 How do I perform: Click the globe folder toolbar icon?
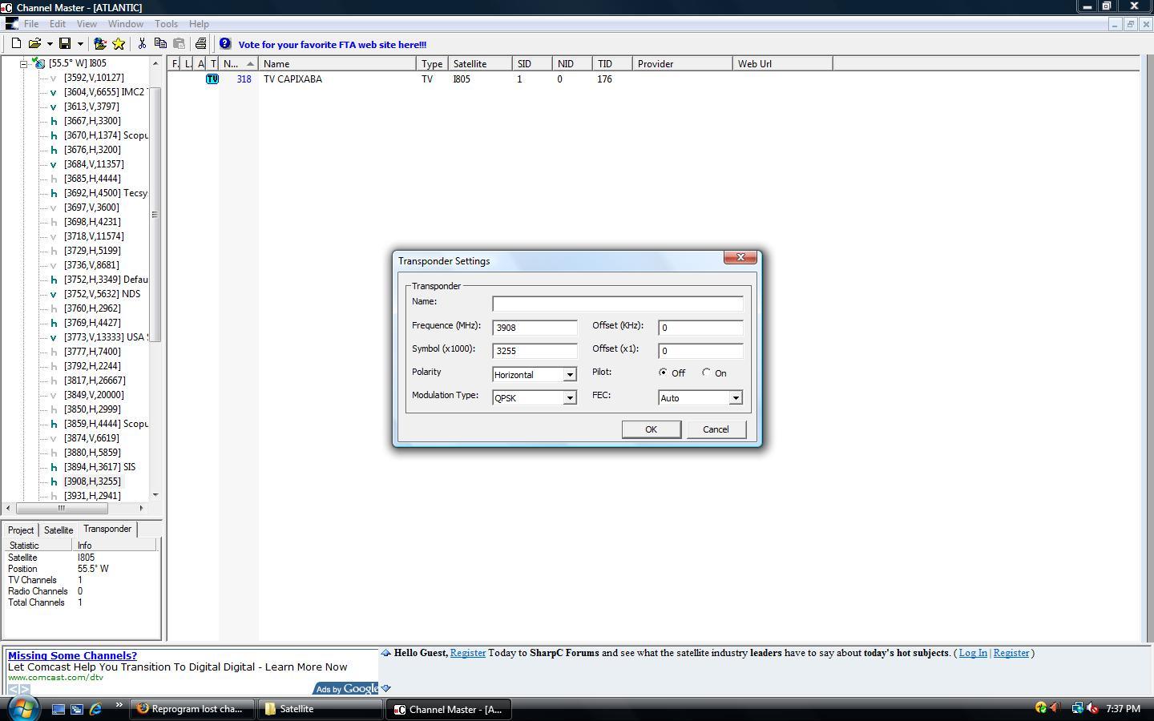tap(100, 43)
